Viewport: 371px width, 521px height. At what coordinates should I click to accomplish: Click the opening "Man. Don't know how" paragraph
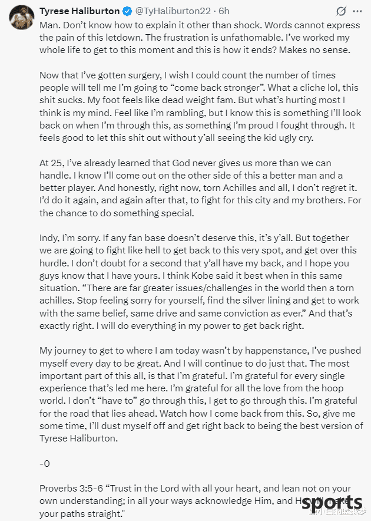point(200,38)
